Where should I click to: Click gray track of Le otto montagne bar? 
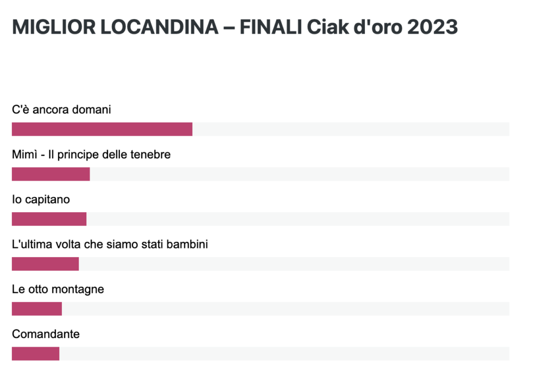tap(286, 309)
